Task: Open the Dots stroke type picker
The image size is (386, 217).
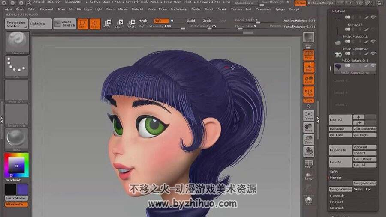Action: pyautogui.click(x=16, y=67)
